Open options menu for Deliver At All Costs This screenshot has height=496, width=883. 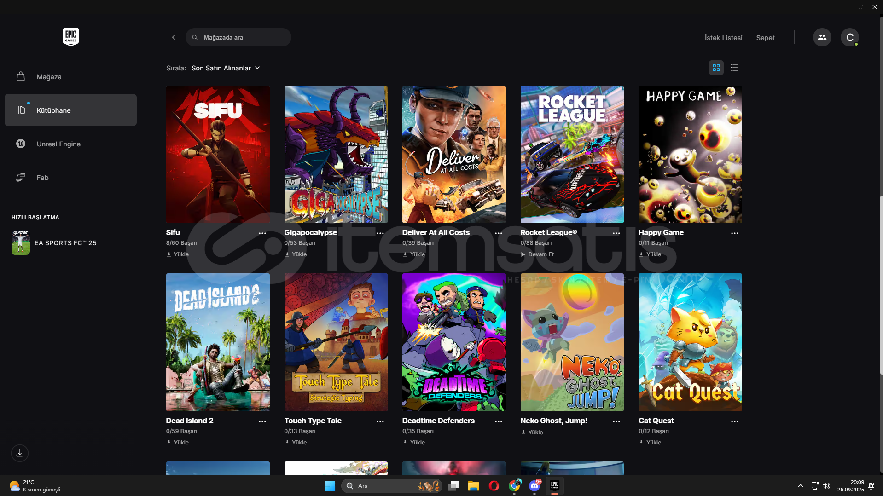(x=499, y=233)
